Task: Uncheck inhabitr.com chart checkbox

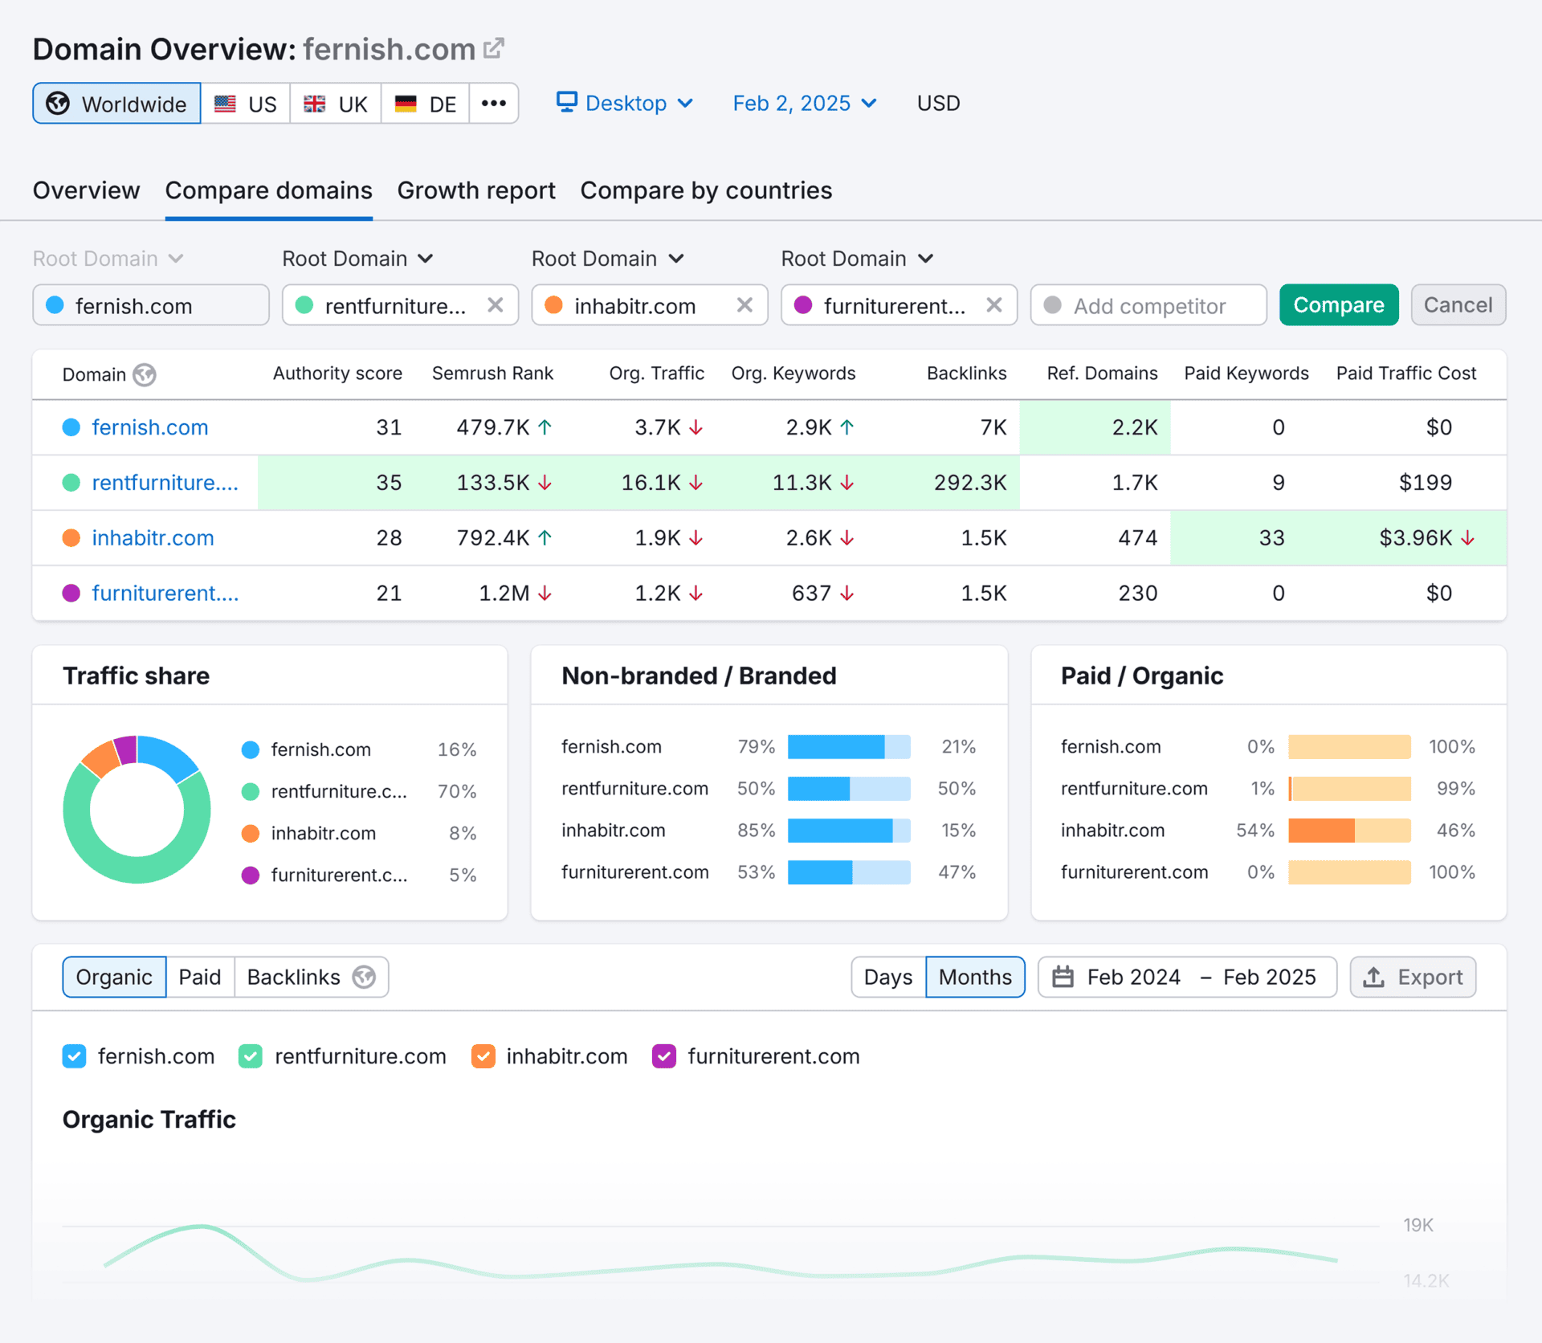Action: click(x=483, y=1056)
